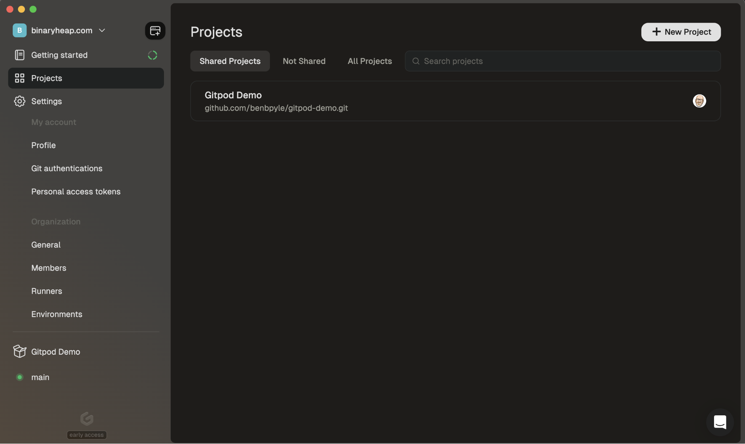Click the B organization avatar
745x444 pixels.
tap(19, 31)
